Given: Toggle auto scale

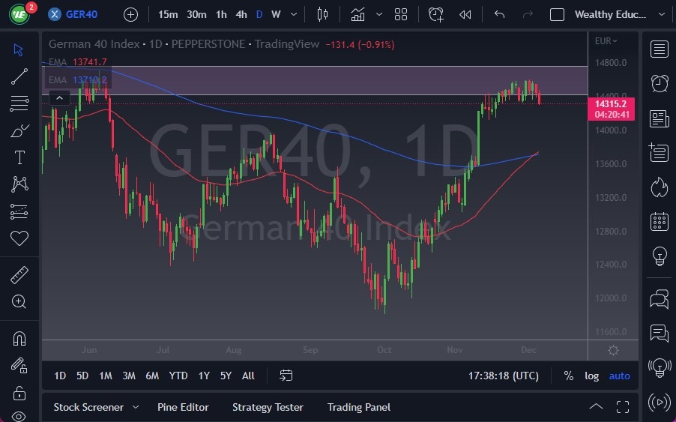Looking at the screenshot, I should pos(620,376).
